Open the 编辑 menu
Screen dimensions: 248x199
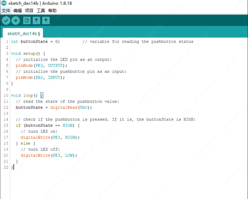coord(18,11)
